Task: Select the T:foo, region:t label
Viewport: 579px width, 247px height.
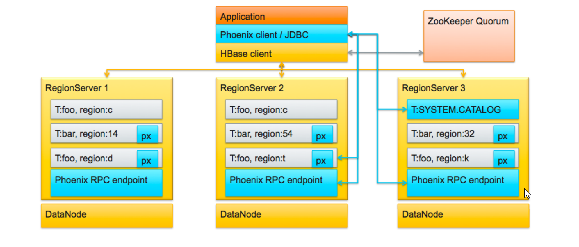Action: tap(257, 158)
